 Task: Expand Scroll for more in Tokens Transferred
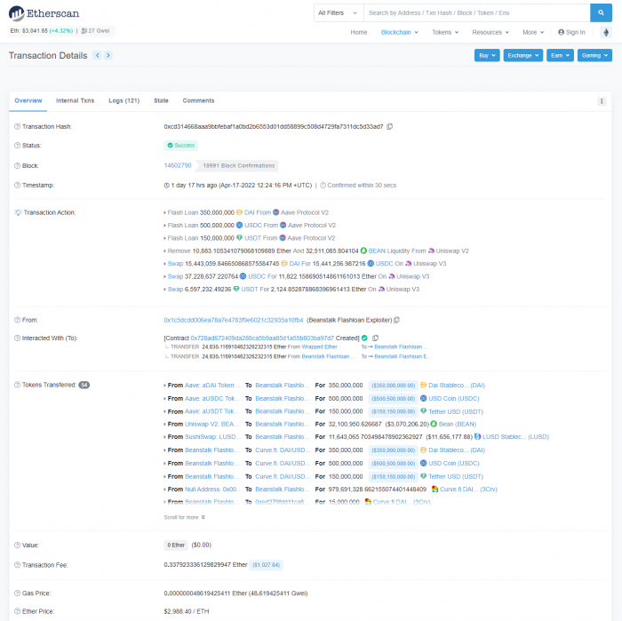185,517
